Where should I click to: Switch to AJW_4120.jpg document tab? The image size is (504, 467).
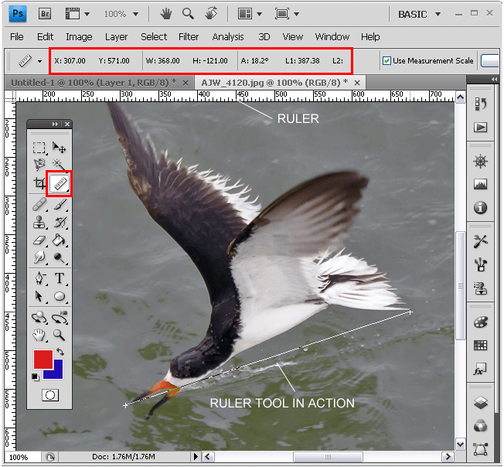pos(275,83)
